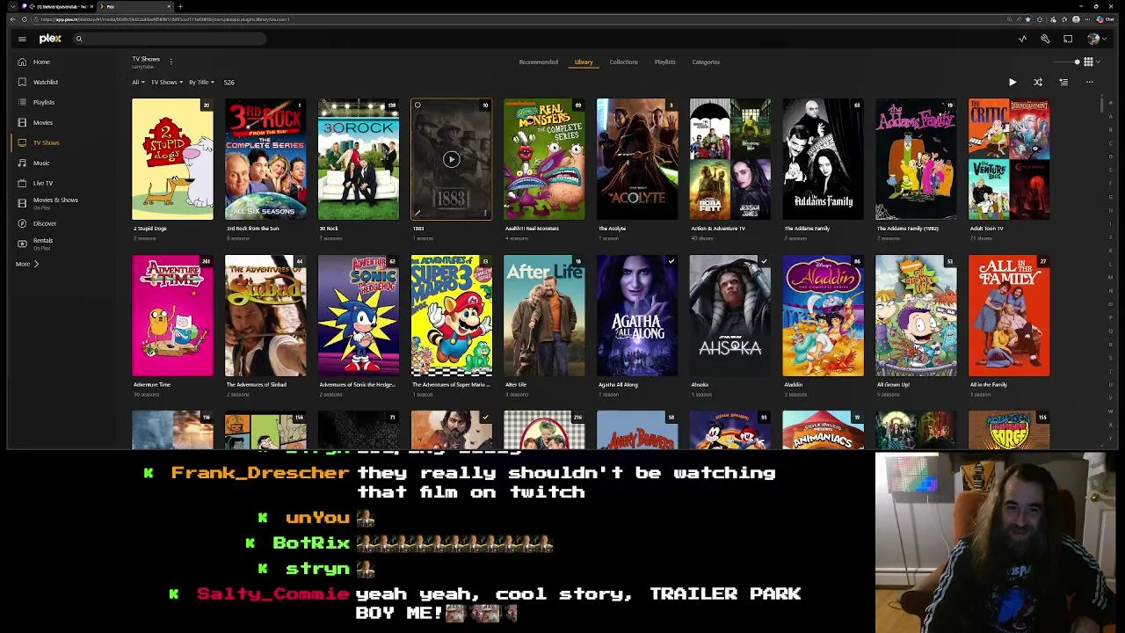
Task: Click the add to playlist icon
Action: coord(1063,82)
